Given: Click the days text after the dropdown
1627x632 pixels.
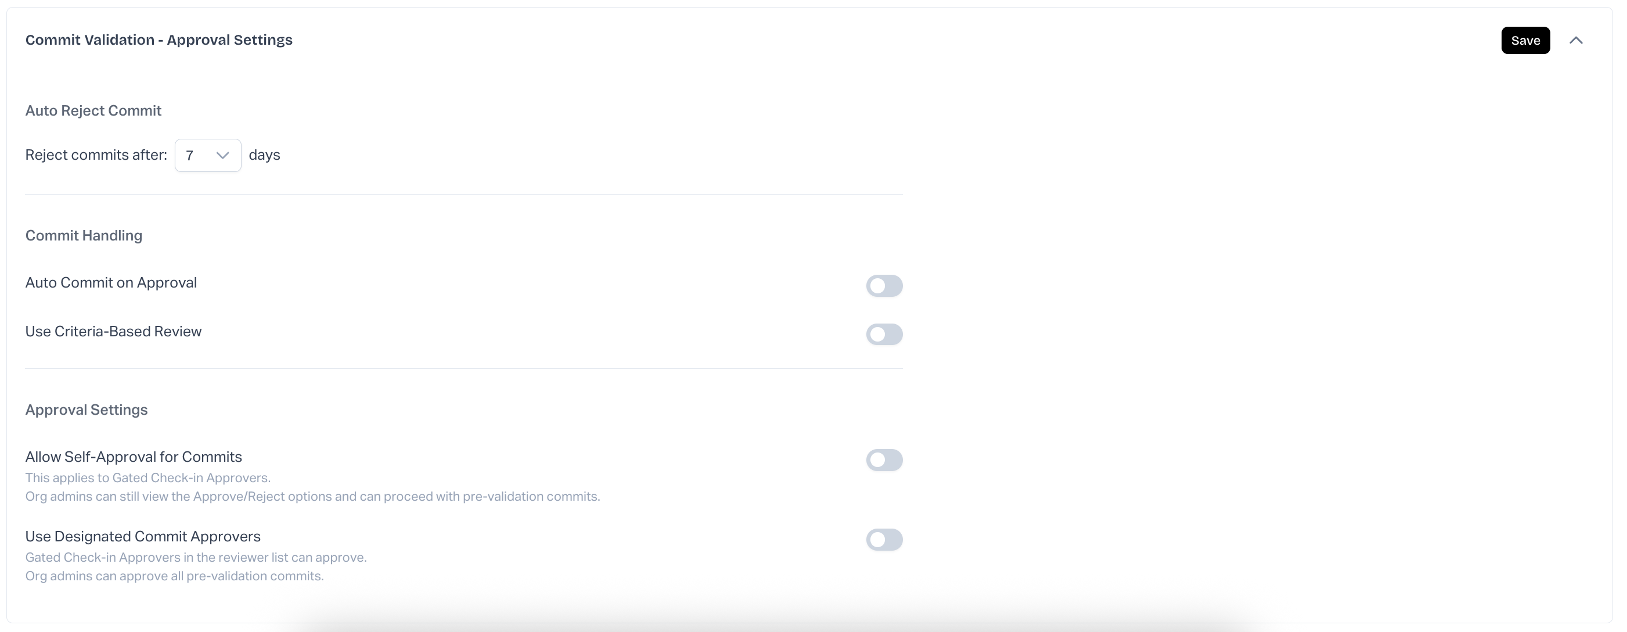Looking at the screenshot, I should [264, 155].
